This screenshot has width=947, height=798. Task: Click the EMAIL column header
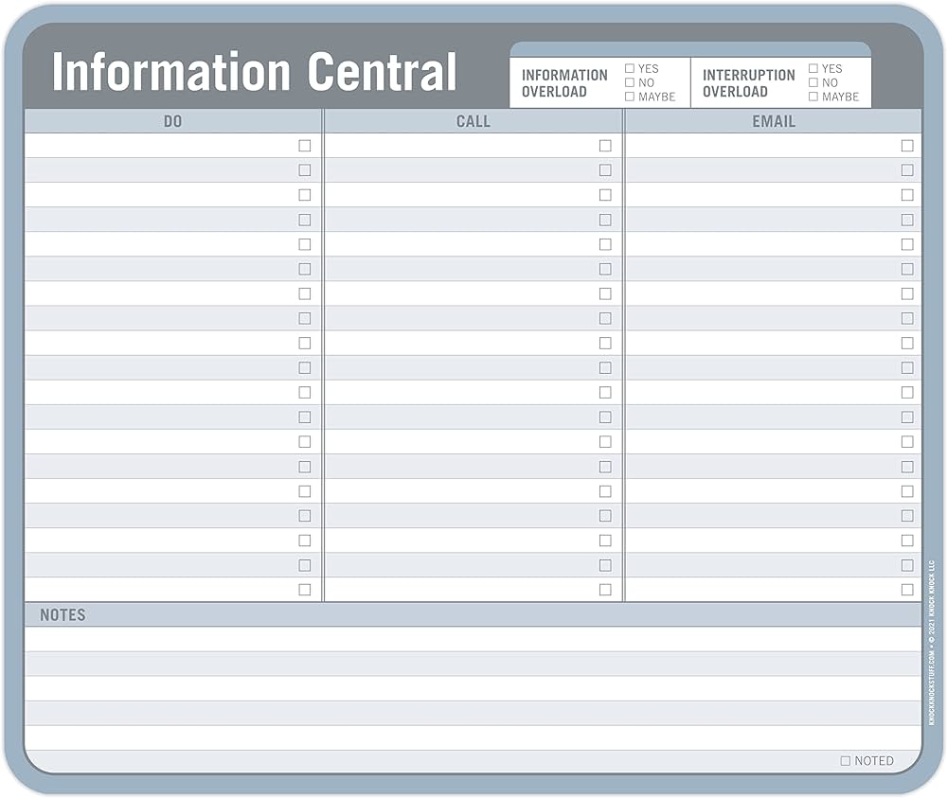coord(774,121)
